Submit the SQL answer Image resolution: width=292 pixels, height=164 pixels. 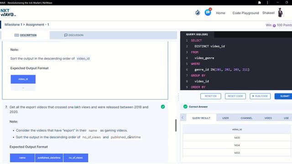(x=283, y=96)
